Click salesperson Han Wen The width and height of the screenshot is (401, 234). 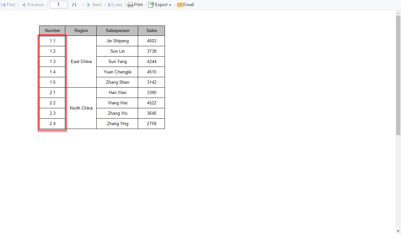coord(117,93)
